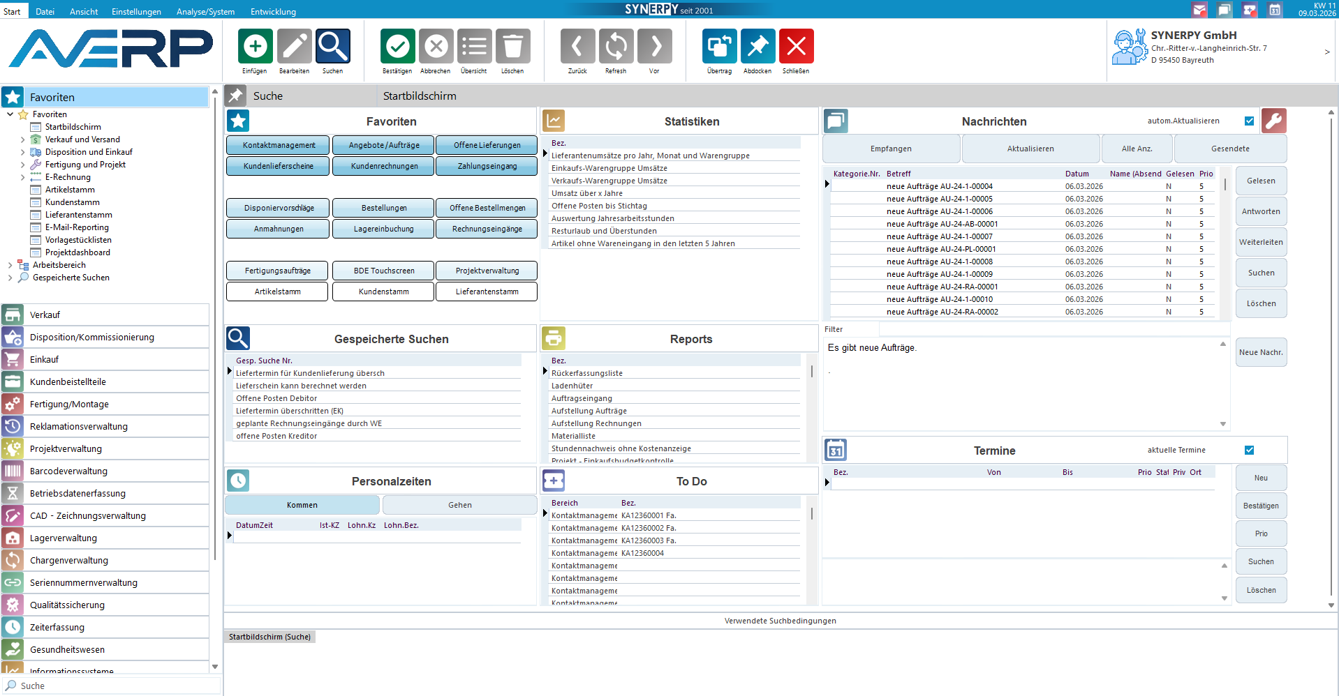
Task: Click the Suchen magnifier toolbar icon
Action: 332,47
